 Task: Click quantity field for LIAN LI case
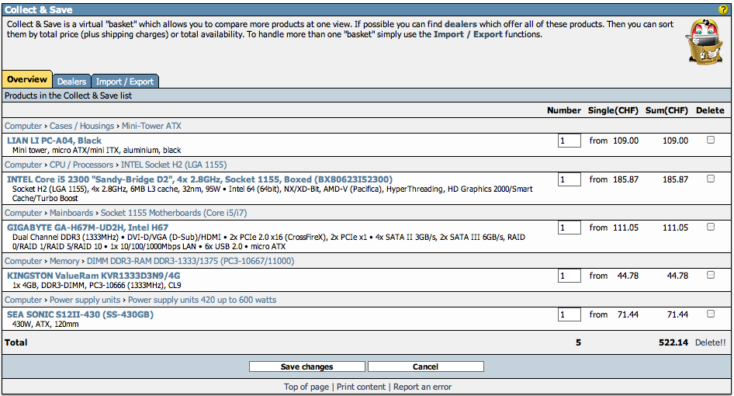[x=569, y=141]
